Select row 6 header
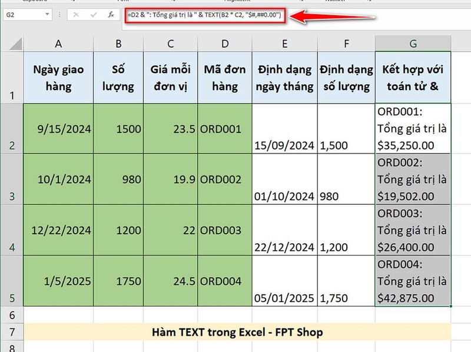 [x=12, y=315]
